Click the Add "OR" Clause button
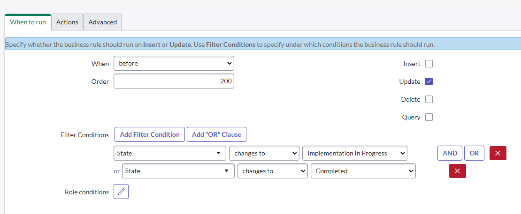The height and width of the screenshot is (214, 521). click(x=216, y=134)
